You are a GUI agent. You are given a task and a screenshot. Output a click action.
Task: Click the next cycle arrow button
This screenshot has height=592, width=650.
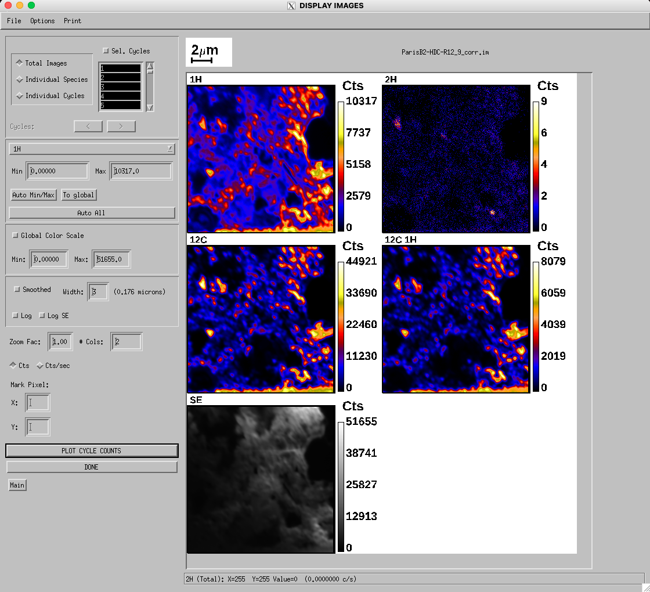point(121,126)
